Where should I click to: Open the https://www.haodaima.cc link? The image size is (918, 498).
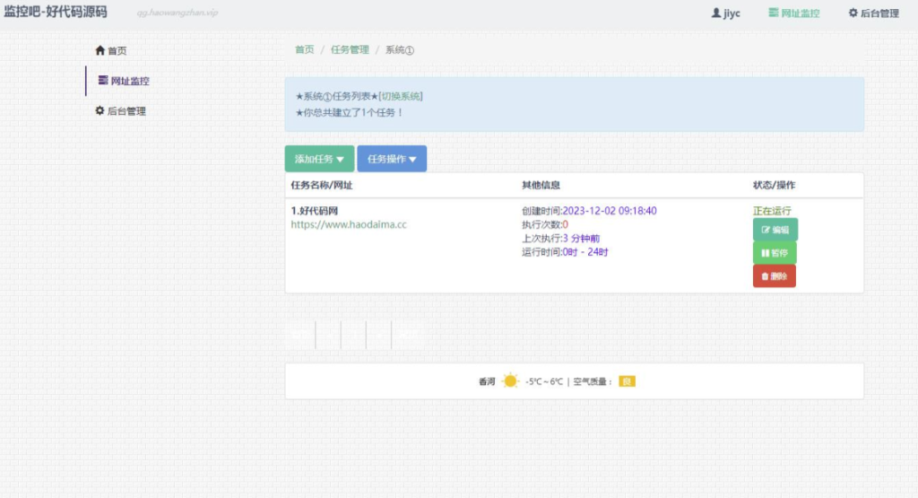point(349,224)
